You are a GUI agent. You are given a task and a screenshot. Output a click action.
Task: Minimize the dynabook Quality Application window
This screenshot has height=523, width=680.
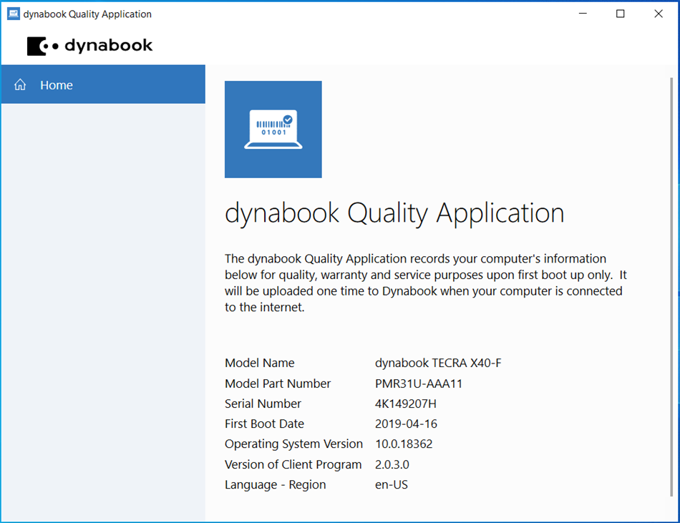coord(583,14)
